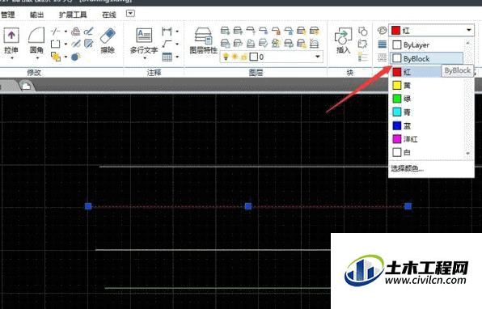Click the Insert block (插入) icon
The image size is (482, 309).
343,36
